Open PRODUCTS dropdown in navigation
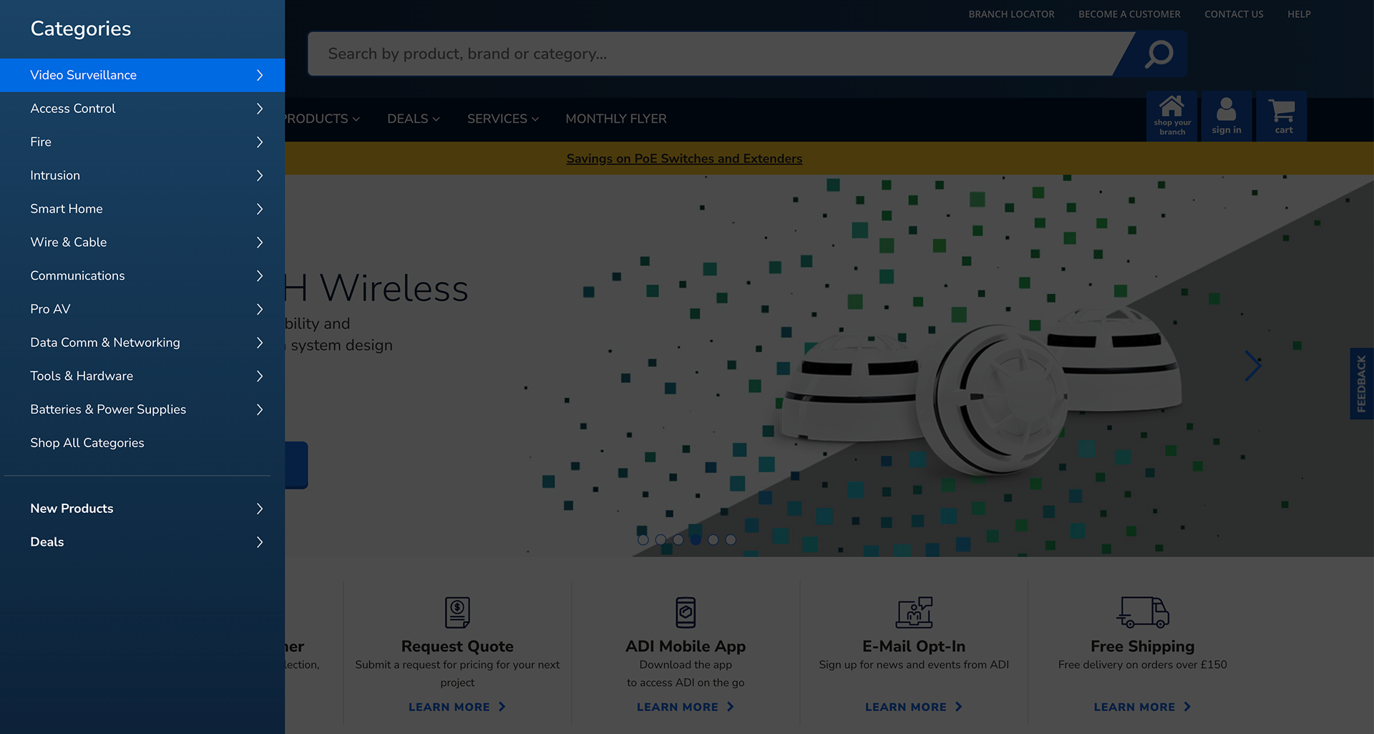 (x=321, y=119)
